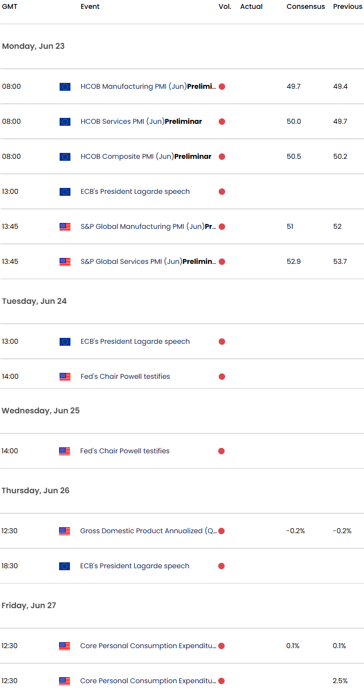364x694 pixels.
Task: Open the Core PCE event with 2.5% previous
Action: [x=148, y=681]
